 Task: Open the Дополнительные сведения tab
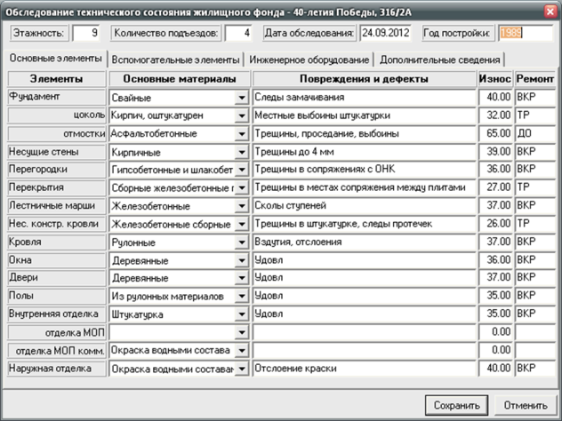point(440,60)
